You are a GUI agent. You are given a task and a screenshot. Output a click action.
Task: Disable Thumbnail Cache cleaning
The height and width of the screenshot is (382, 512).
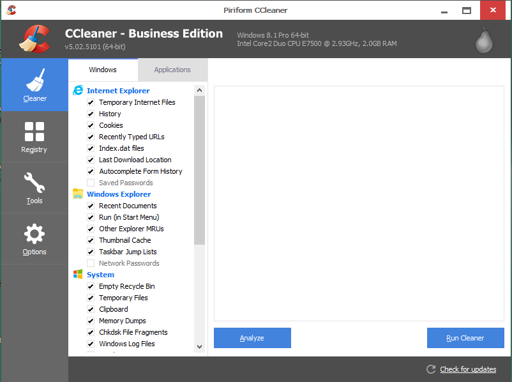click(91, 240)
